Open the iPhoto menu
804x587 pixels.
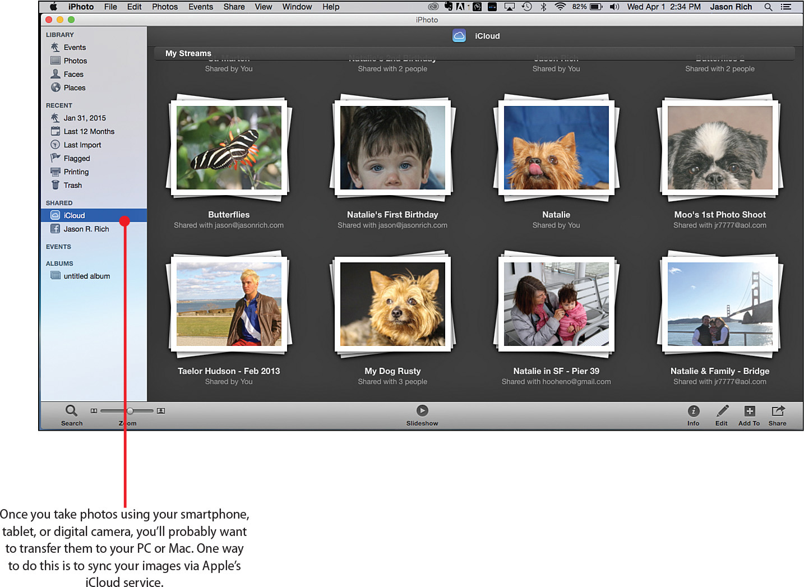(x=81, y=7)
